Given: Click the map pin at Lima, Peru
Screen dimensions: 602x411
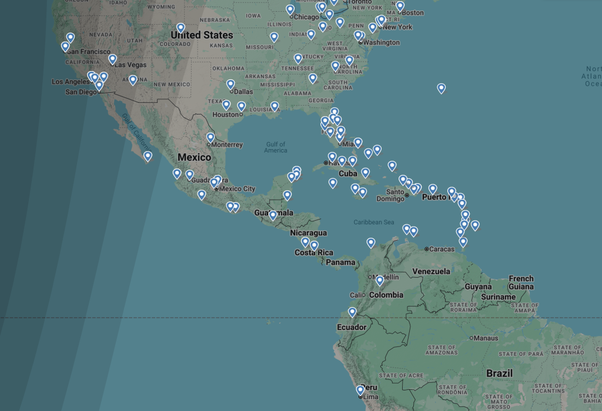Looking at the screenshot, I should (x=360, y=390).
